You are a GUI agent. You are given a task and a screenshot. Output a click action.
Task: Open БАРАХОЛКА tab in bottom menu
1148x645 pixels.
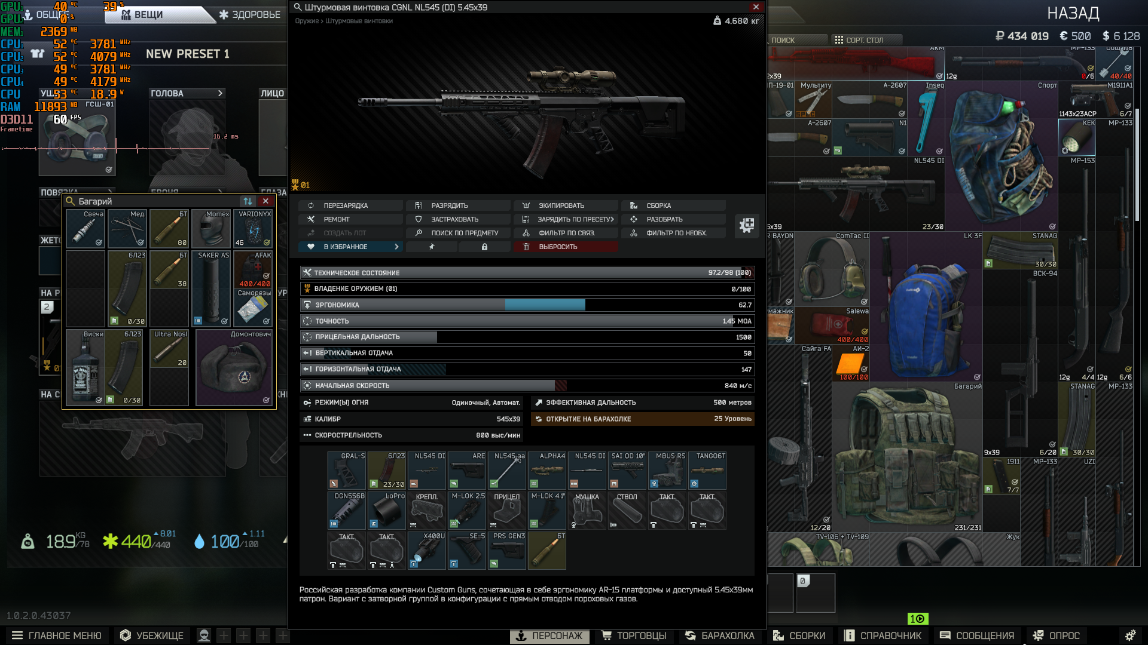(720, 635)
